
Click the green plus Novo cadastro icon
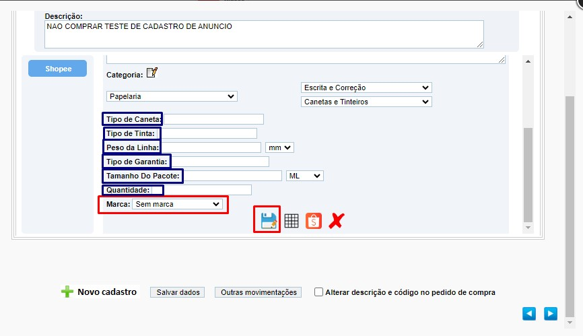pyautogui.click(x=67, y=292)
